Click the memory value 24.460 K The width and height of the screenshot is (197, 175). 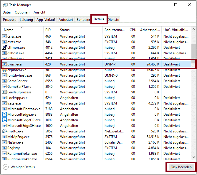pyautogui.click(x=153, y=64)
